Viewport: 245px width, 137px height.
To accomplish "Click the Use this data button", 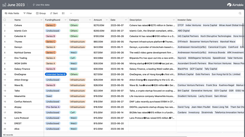I will 41,5.
